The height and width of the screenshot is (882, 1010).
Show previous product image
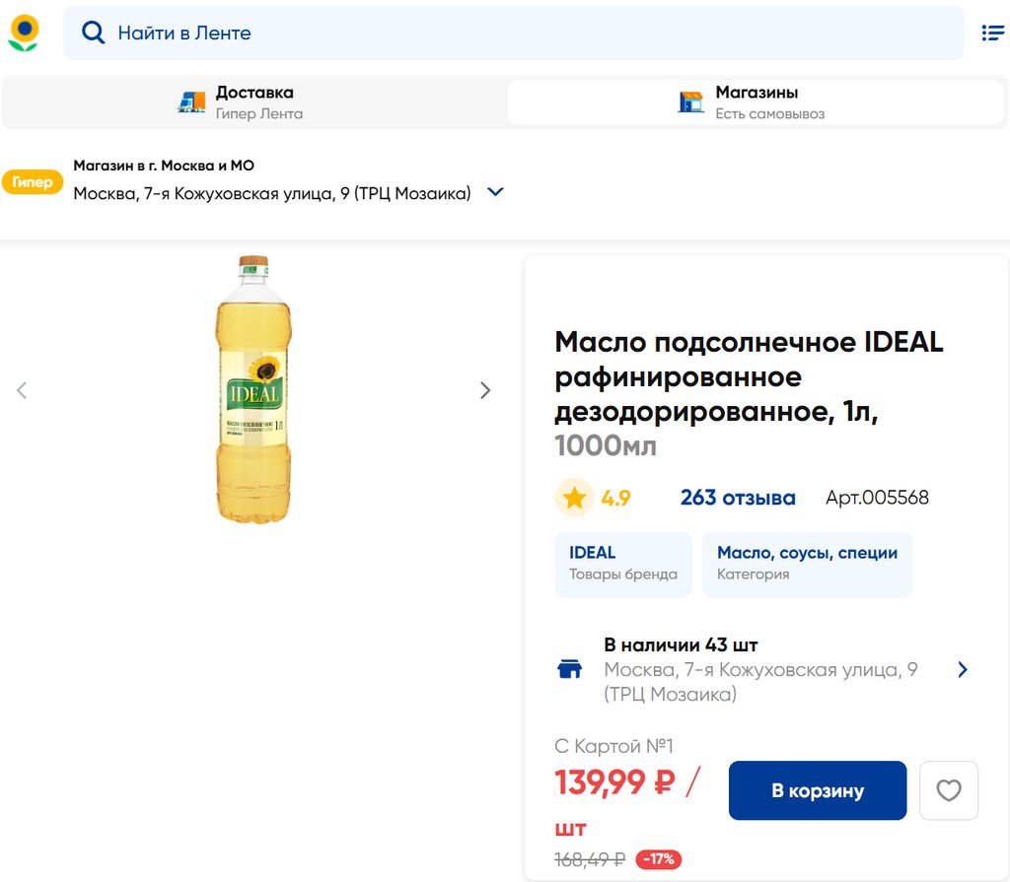pyautogui.click(x=22, y=390)
